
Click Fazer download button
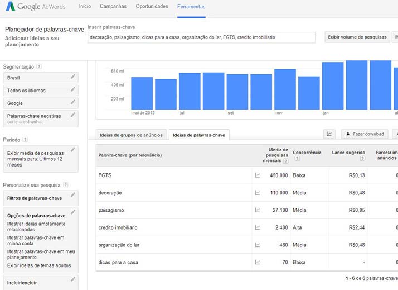pyautogui.click(x=365, y=134)
